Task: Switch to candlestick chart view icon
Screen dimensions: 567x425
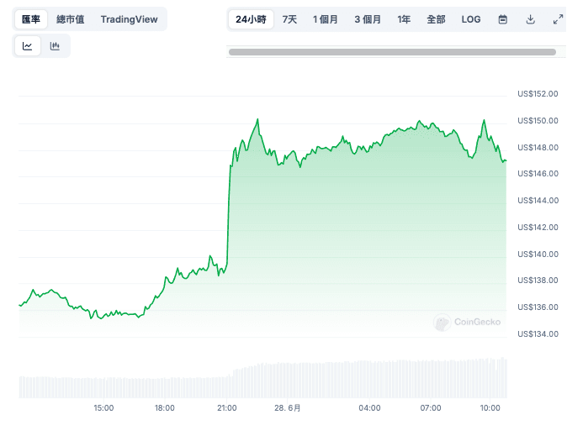Action: pyautogui.click(x=55, y=46)
